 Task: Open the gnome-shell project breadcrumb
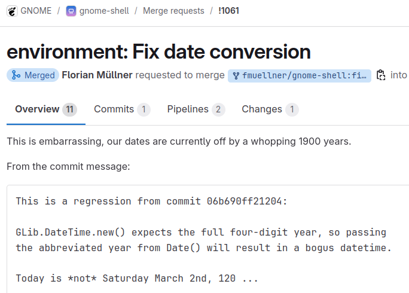pyautogui.click(x=104, y=11)
